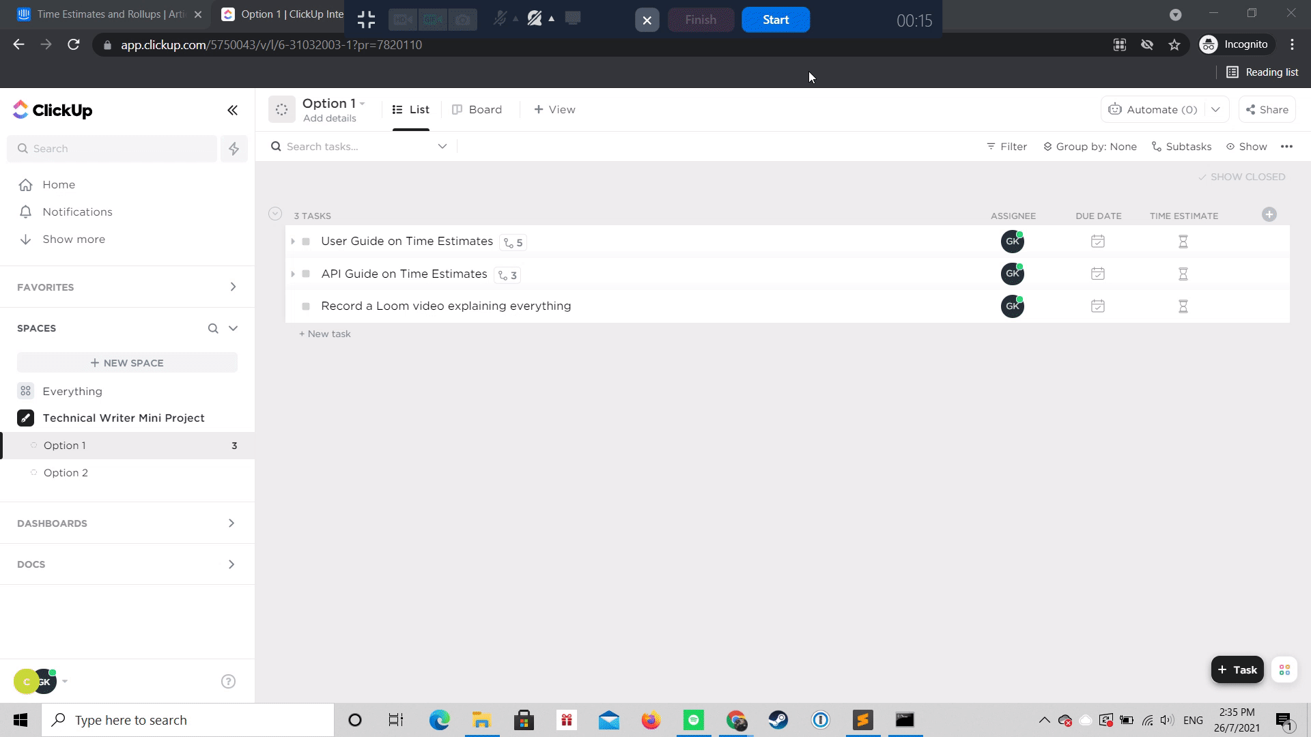This screenshot has width=1311, height=737.
Task: Set time estimate hourglass for API Guide task
Action: (x=1183, y=274)
